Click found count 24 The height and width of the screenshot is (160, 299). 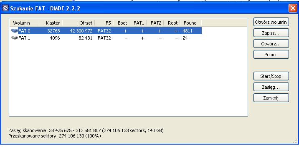coord(185,38)
